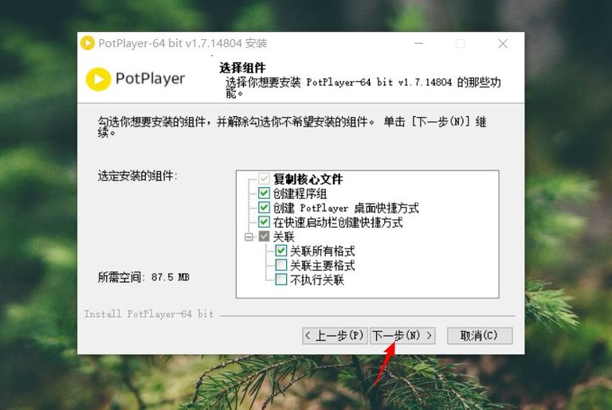Toggle the 关联 group checkbox
Screen dimensions: 612x410
click(264, 236)
